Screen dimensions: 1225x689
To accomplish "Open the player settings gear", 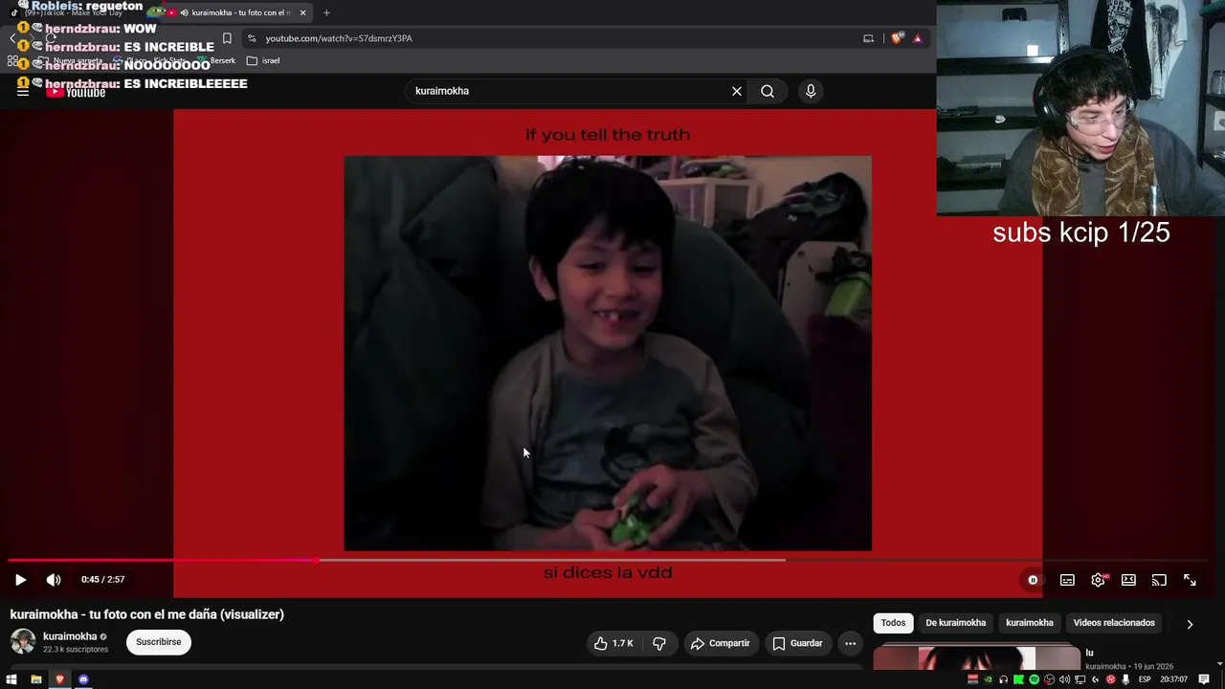I will tap(1098, 580).
